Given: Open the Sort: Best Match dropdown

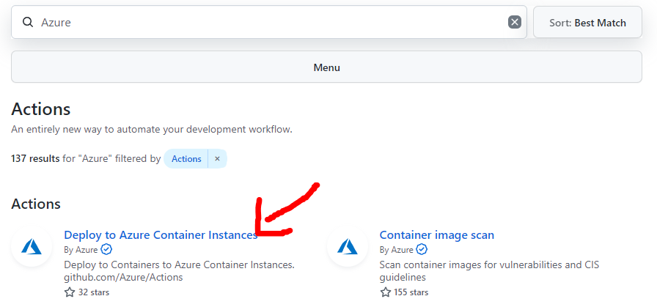Looking at the screenshot, I should [587, 23].
